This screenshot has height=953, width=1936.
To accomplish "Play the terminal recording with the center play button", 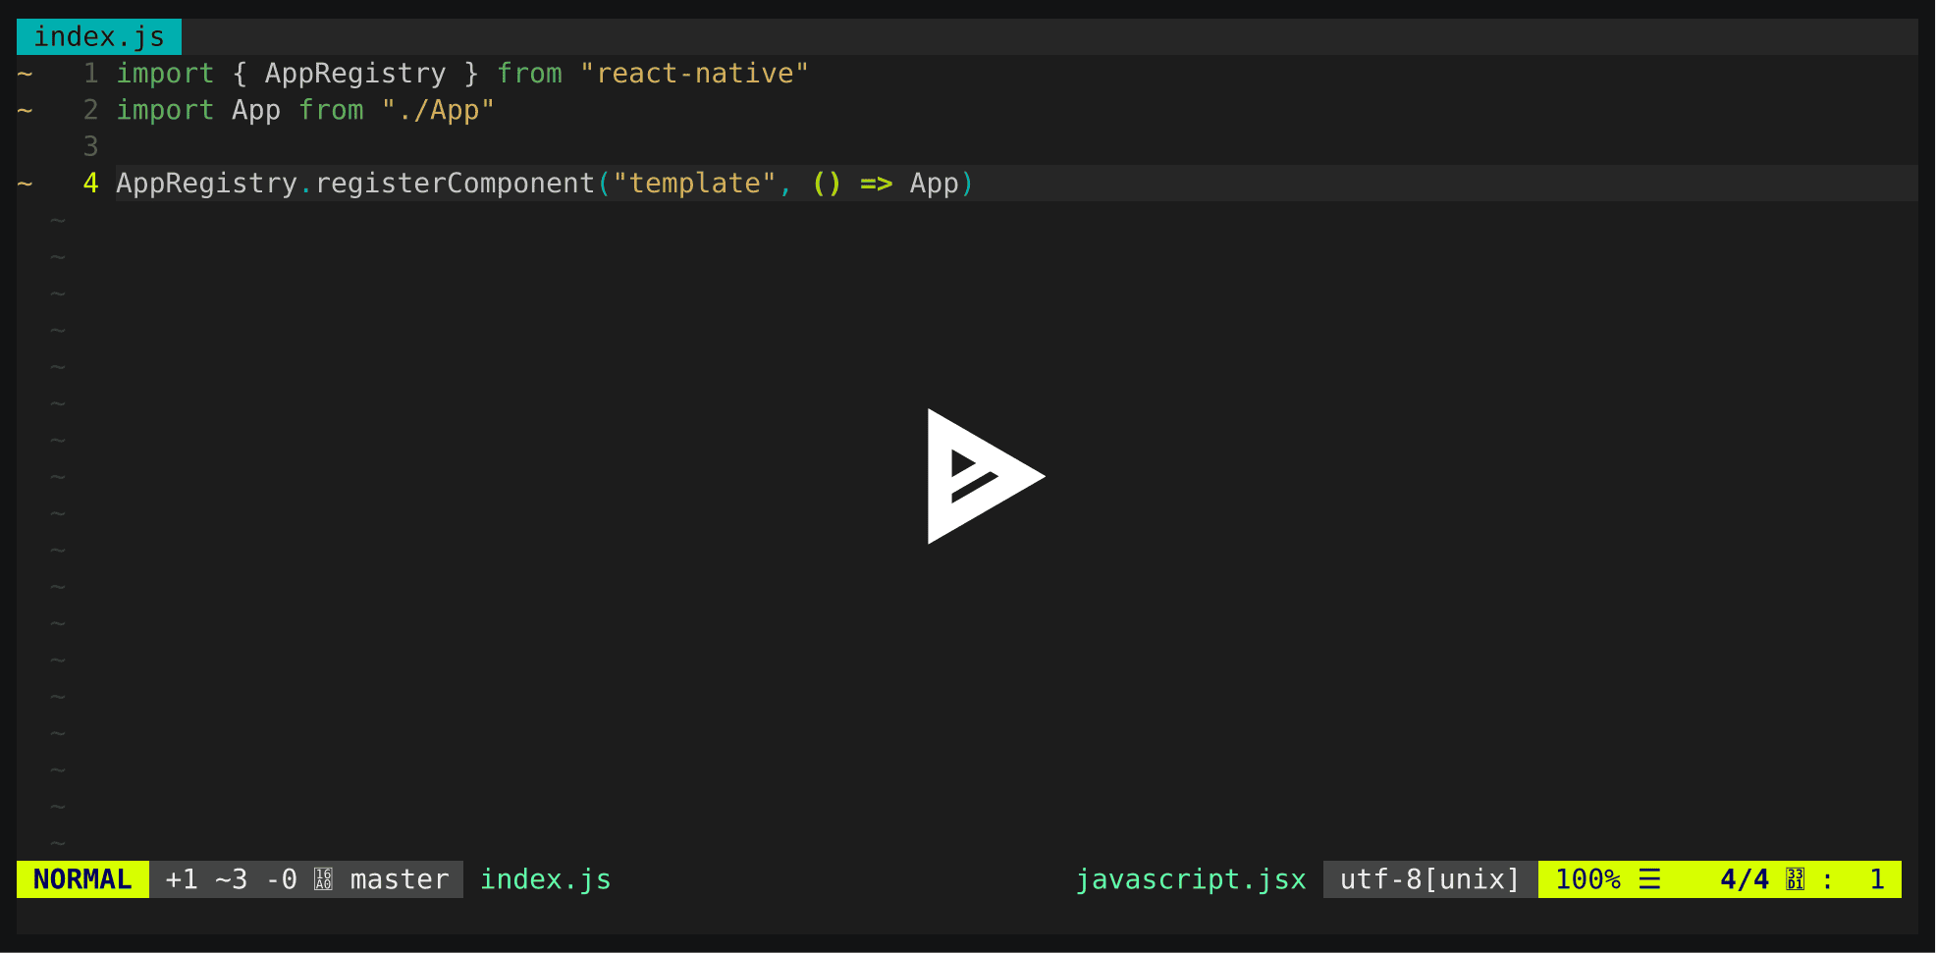I will [x=985, y=476].
